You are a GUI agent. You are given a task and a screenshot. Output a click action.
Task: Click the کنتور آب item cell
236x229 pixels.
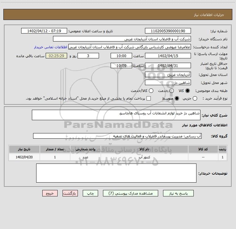144,157
